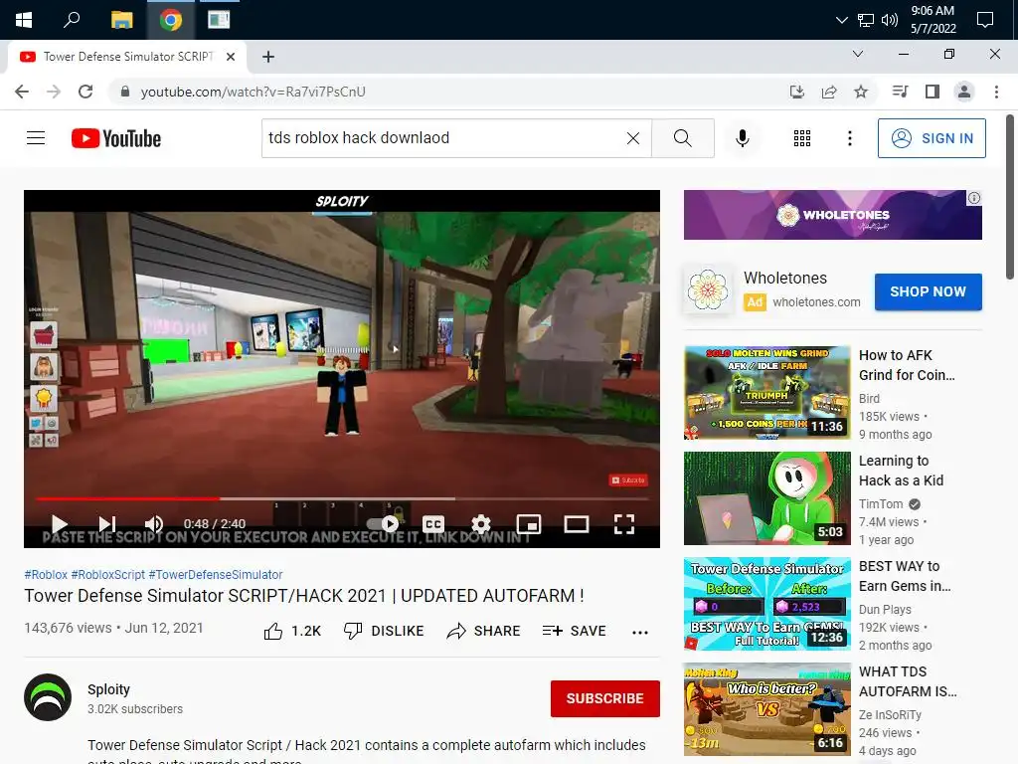Open File Explorer from taskbar
This screenshot has width=1018, height=764.
[x=121, y=20]
